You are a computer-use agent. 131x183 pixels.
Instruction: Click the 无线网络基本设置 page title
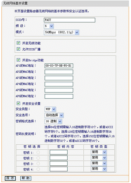pos(16,3)
